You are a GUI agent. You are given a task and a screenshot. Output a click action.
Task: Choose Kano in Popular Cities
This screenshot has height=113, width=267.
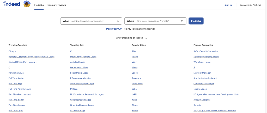[134, 100]
